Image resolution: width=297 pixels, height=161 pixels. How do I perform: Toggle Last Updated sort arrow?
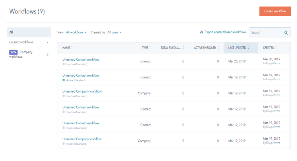(x=248, y=48)
